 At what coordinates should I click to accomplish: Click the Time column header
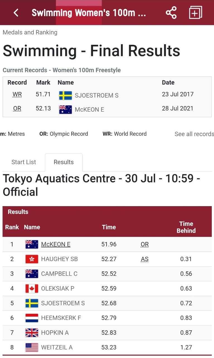click(x=109, y=227)
